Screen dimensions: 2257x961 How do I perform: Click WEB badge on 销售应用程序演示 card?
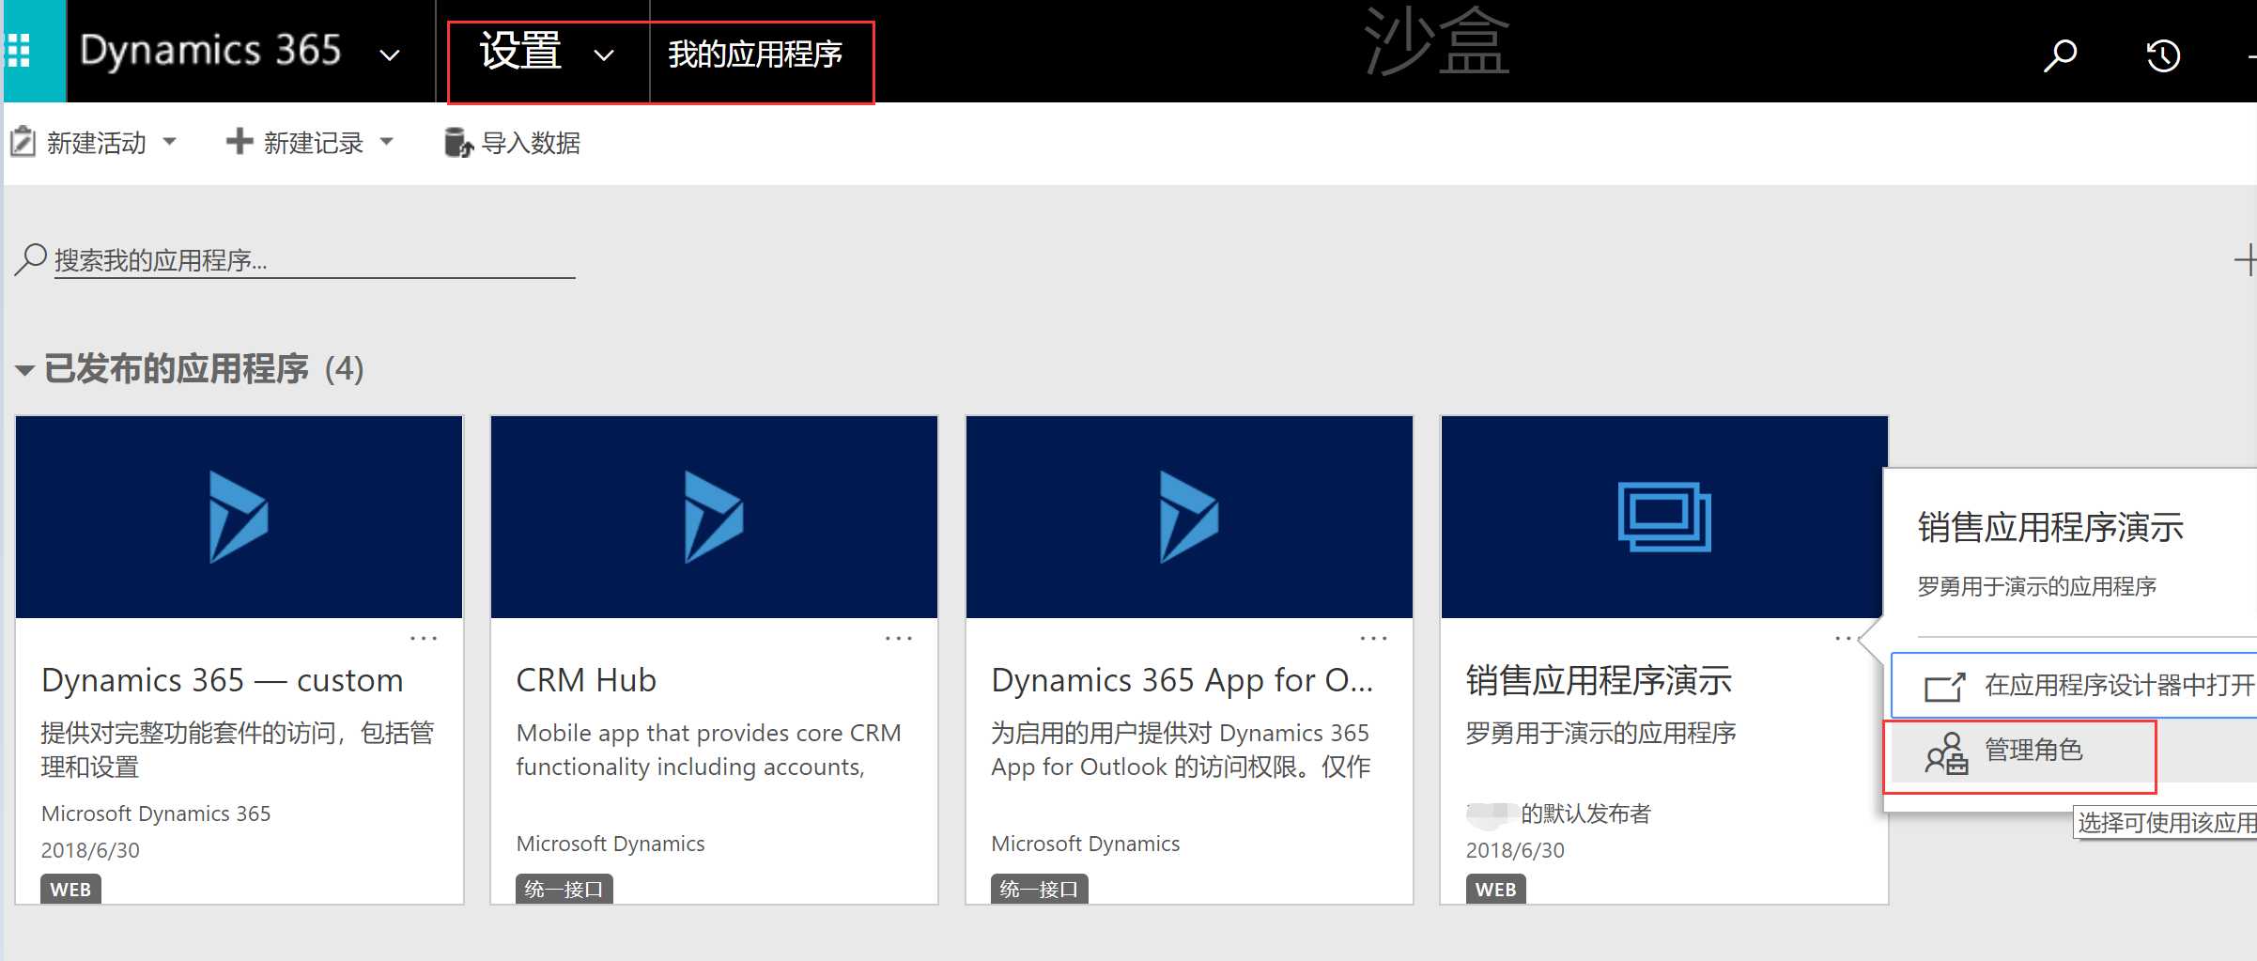tap(1495, 889)
